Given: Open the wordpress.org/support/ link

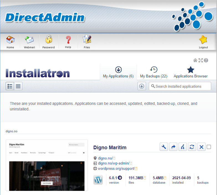Looking at the screenshot, I should point(116,169).
